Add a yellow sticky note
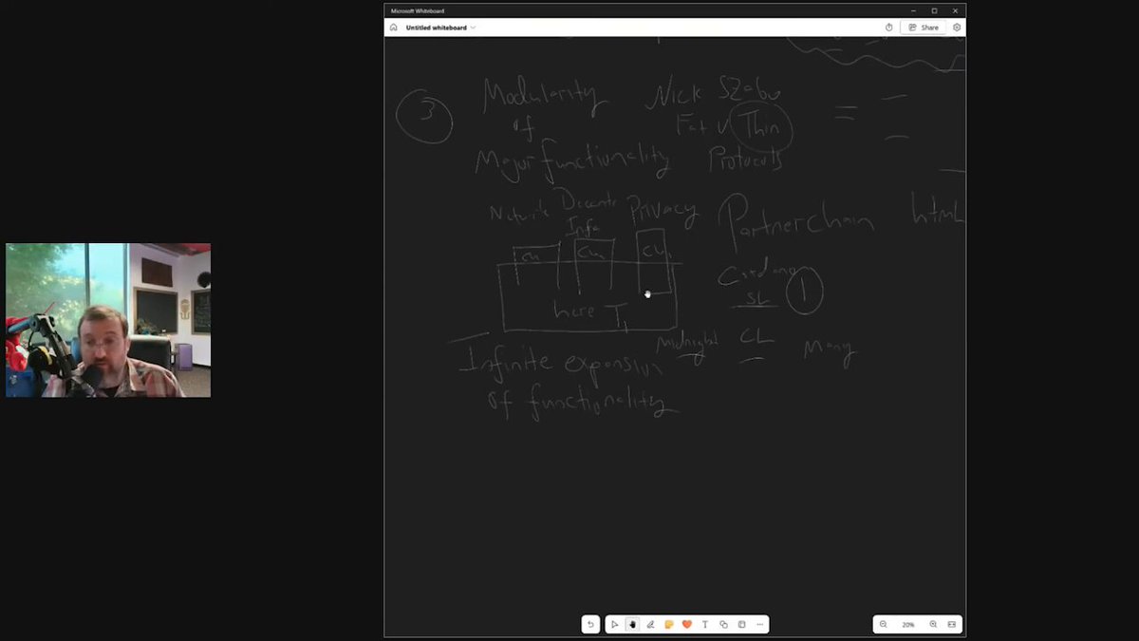Image resolution: width=1139 pixels, height=641 pixels. [669, 624]
